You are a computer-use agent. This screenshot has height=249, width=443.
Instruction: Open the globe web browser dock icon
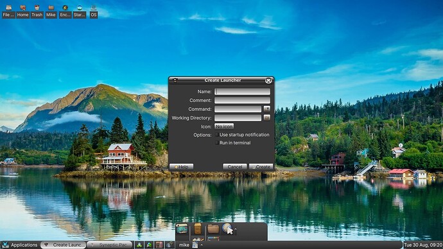(227, 228)
